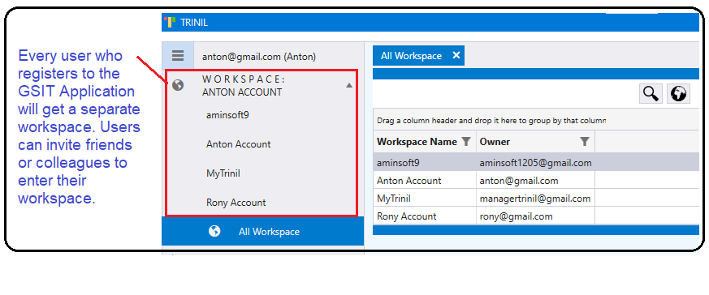Image resolution: width=709 pixels, height=295 pixels.
Task: Filter the Owner column
Action: click(x=585, y=142)
